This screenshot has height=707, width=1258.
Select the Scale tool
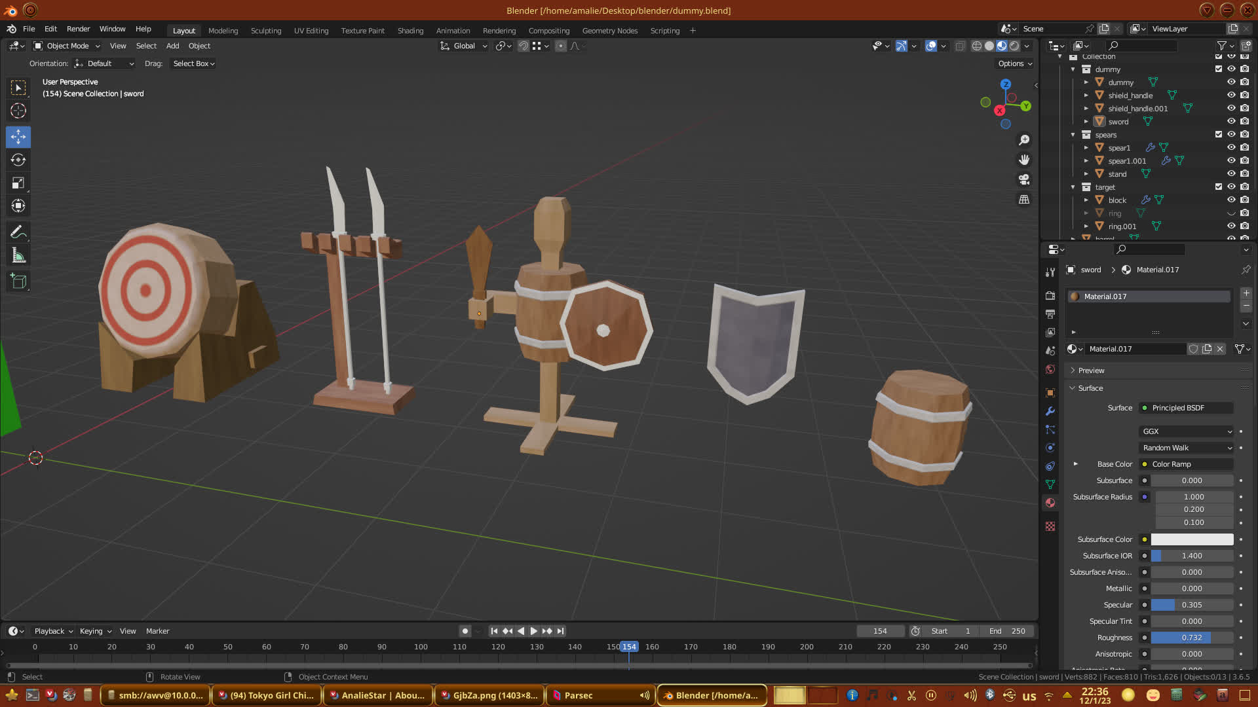click(x=18, y=183)
